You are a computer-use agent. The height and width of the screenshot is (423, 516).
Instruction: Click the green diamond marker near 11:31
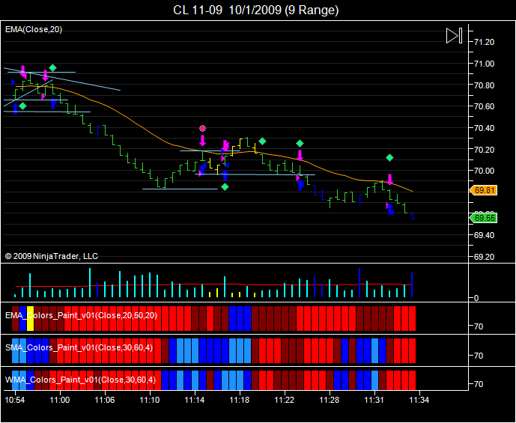[389, 158]
